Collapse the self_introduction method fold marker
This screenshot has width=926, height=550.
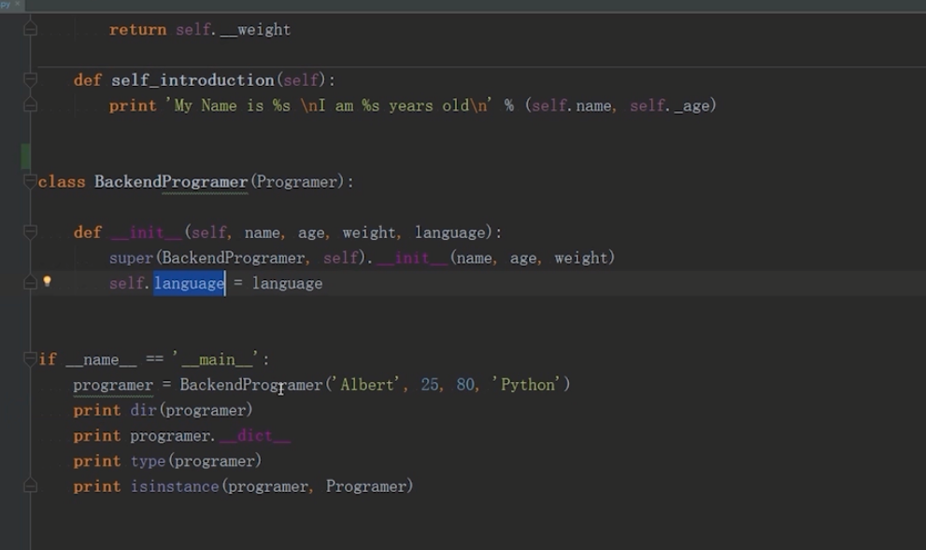pos(30,79)
